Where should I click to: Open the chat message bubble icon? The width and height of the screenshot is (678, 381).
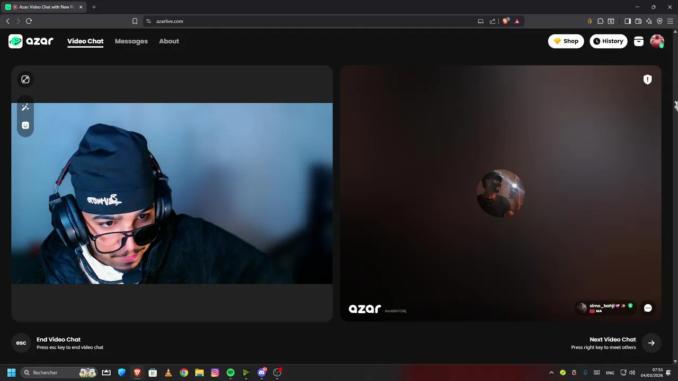[x=648, y=308]
